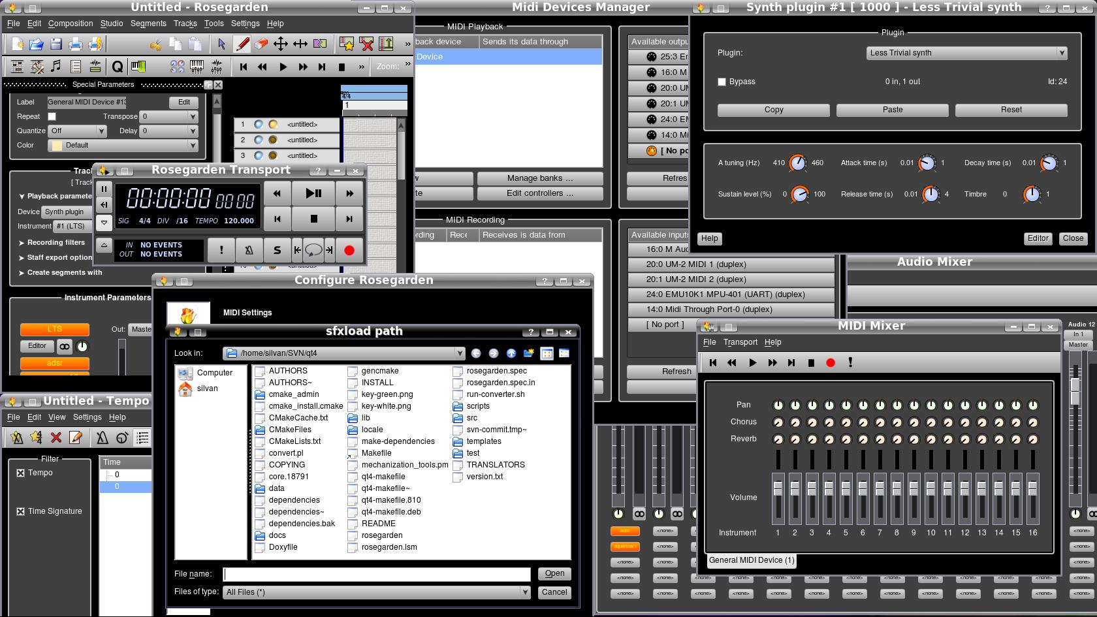Open the Segments menu
Viewport: 1097px width, 617px height.
(x=148, y=24)
